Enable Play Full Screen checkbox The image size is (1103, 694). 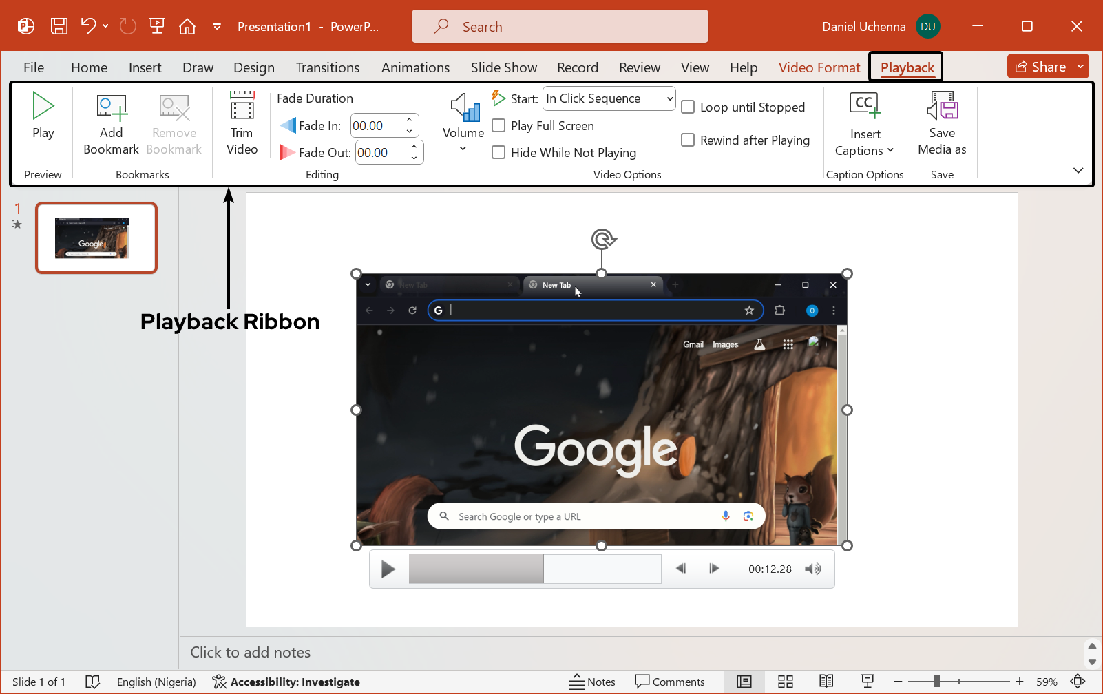(498, 125)
